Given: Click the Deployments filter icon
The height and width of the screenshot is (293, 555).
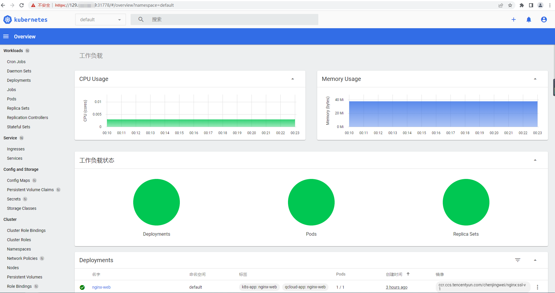Looking at the screenshot, I should point(518,260).
